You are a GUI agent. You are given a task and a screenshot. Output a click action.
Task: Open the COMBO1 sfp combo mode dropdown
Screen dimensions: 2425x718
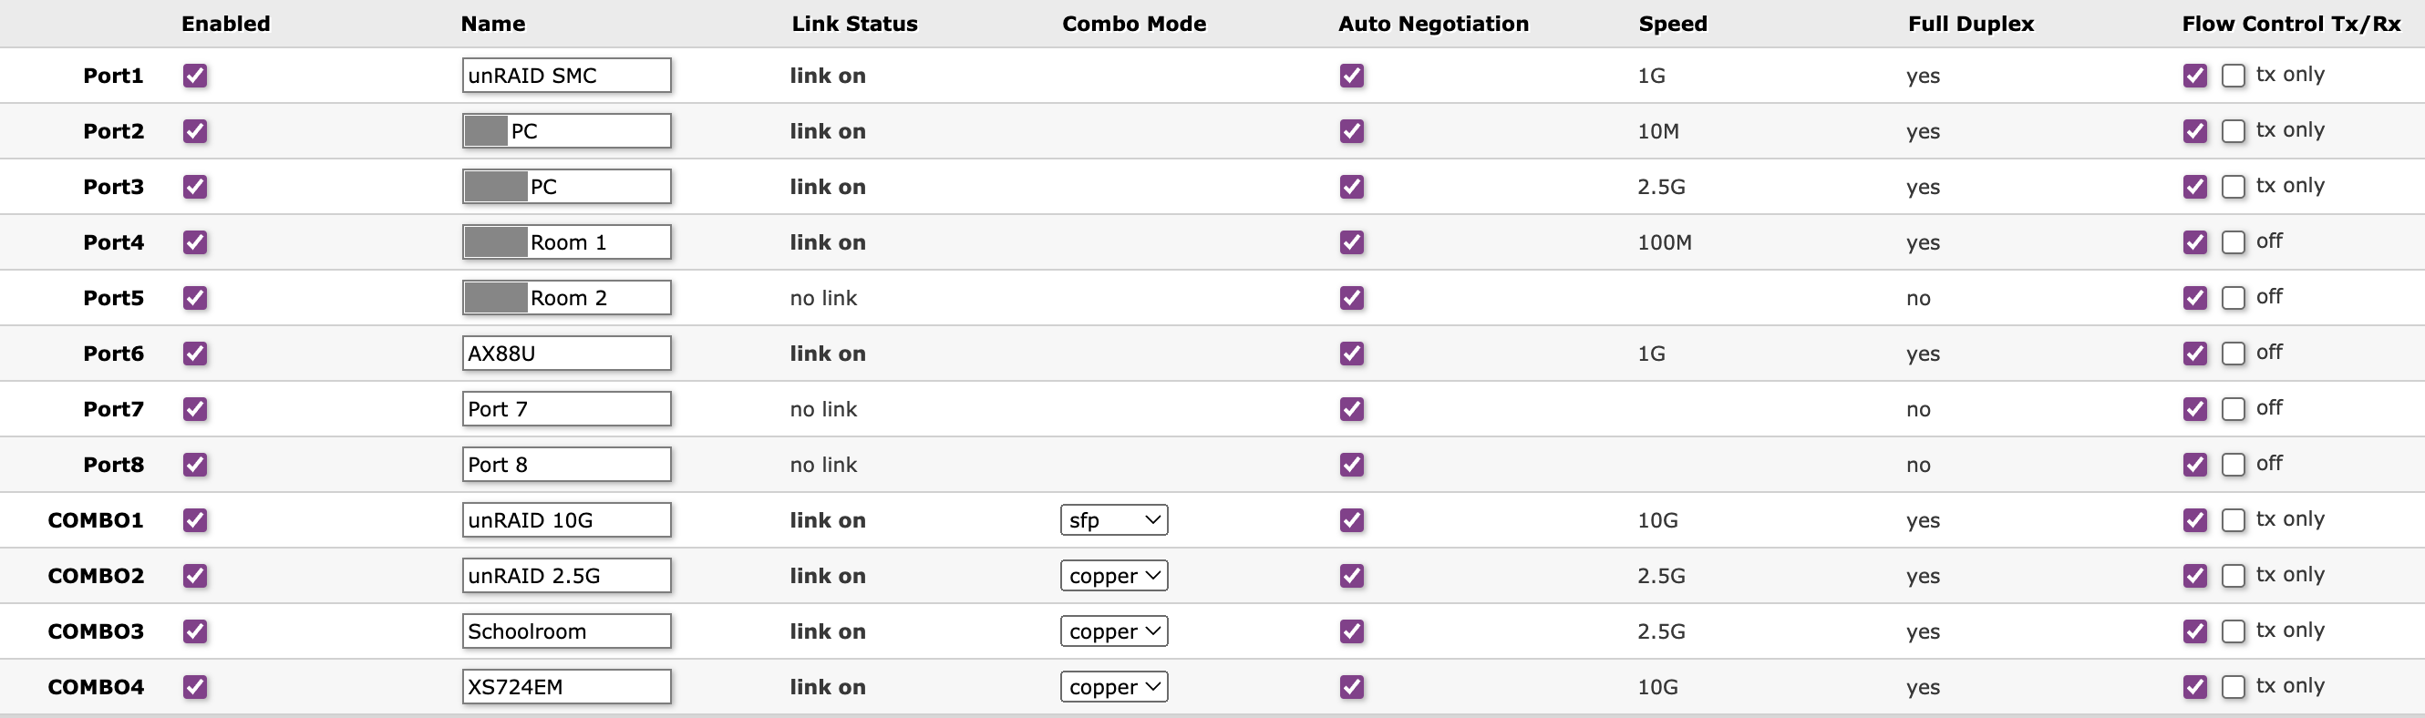[x=1114, y=519]
